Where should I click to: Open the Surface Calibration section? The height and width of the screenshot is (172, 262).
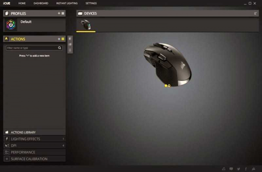pyautogui.click(x=34, y=159)
